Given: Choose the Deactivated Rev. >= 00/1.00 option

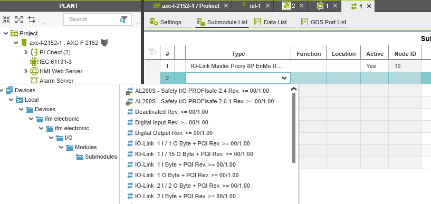Looking at the screenshot, I should pos(171,112).
